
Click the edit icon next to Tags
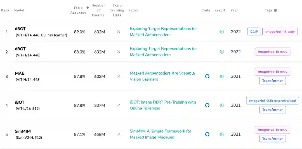276,10
